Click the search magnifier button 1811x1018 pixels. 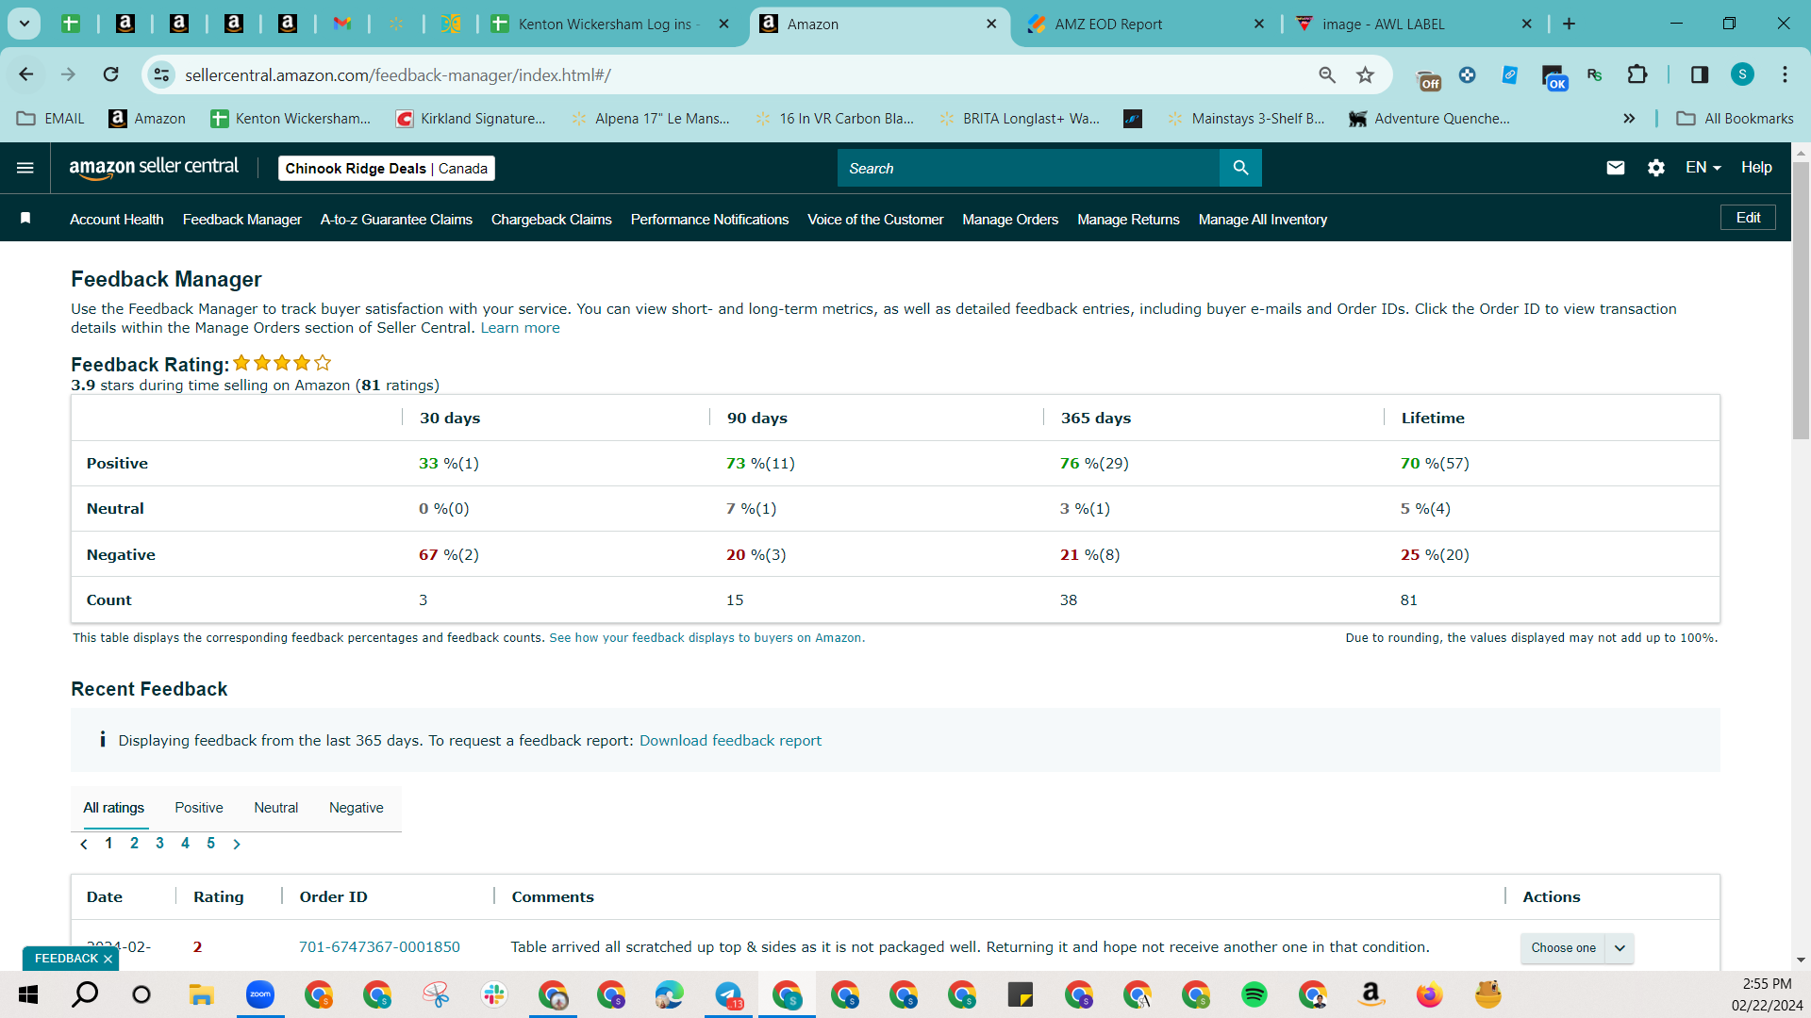1240,168
